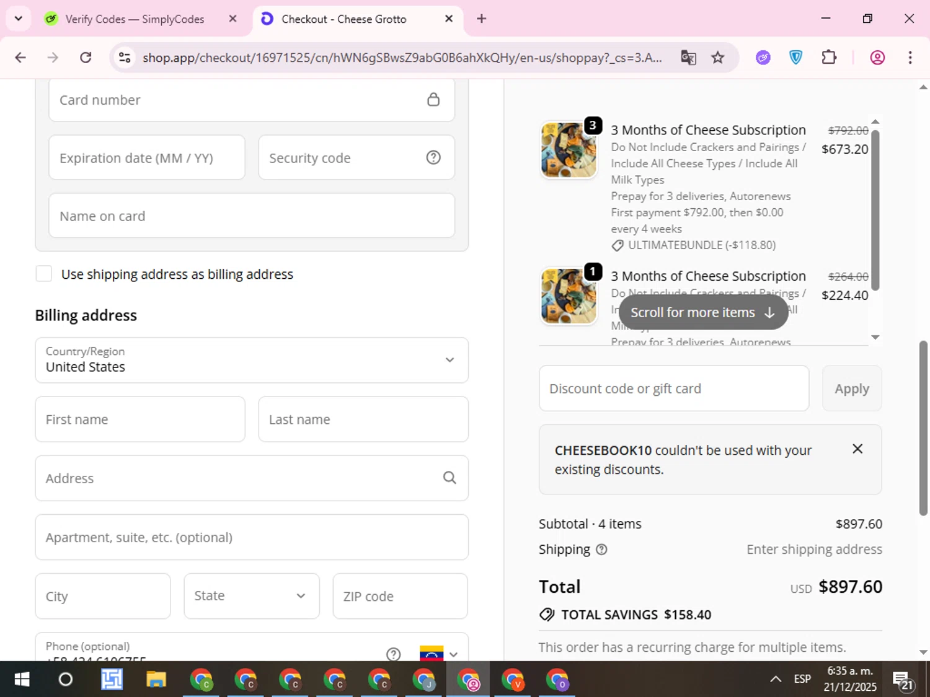Focus the City field
This screenshot has width=930, height=697.
[x=103, y=596]
